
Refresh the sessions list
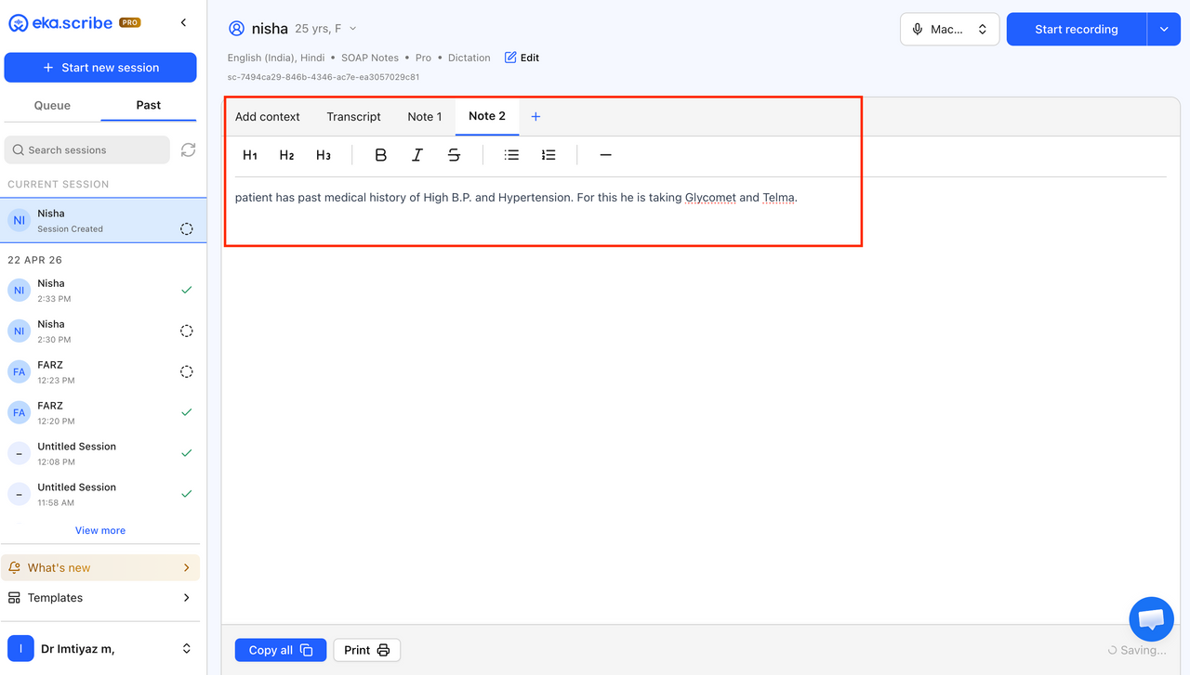pyautogui.click(x=188, y=149)
